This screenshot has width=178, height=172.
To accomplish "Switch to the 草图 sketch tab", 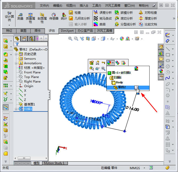I will [x=23, y=31].
